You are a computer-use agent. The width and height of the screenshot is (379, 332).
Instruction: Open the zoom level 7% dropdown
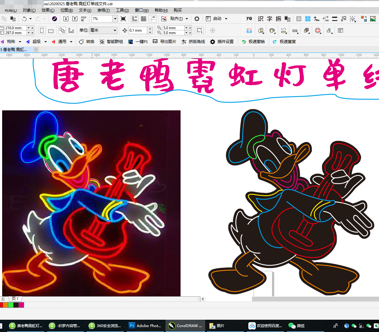115,19
